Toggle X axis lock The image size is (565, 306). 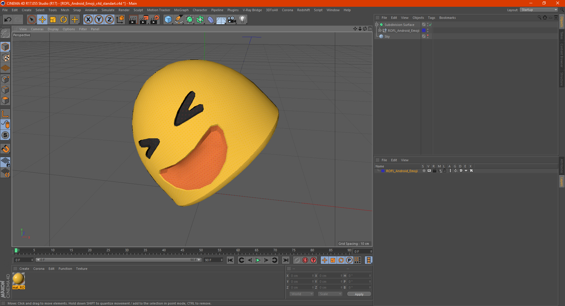pos(88,20)
